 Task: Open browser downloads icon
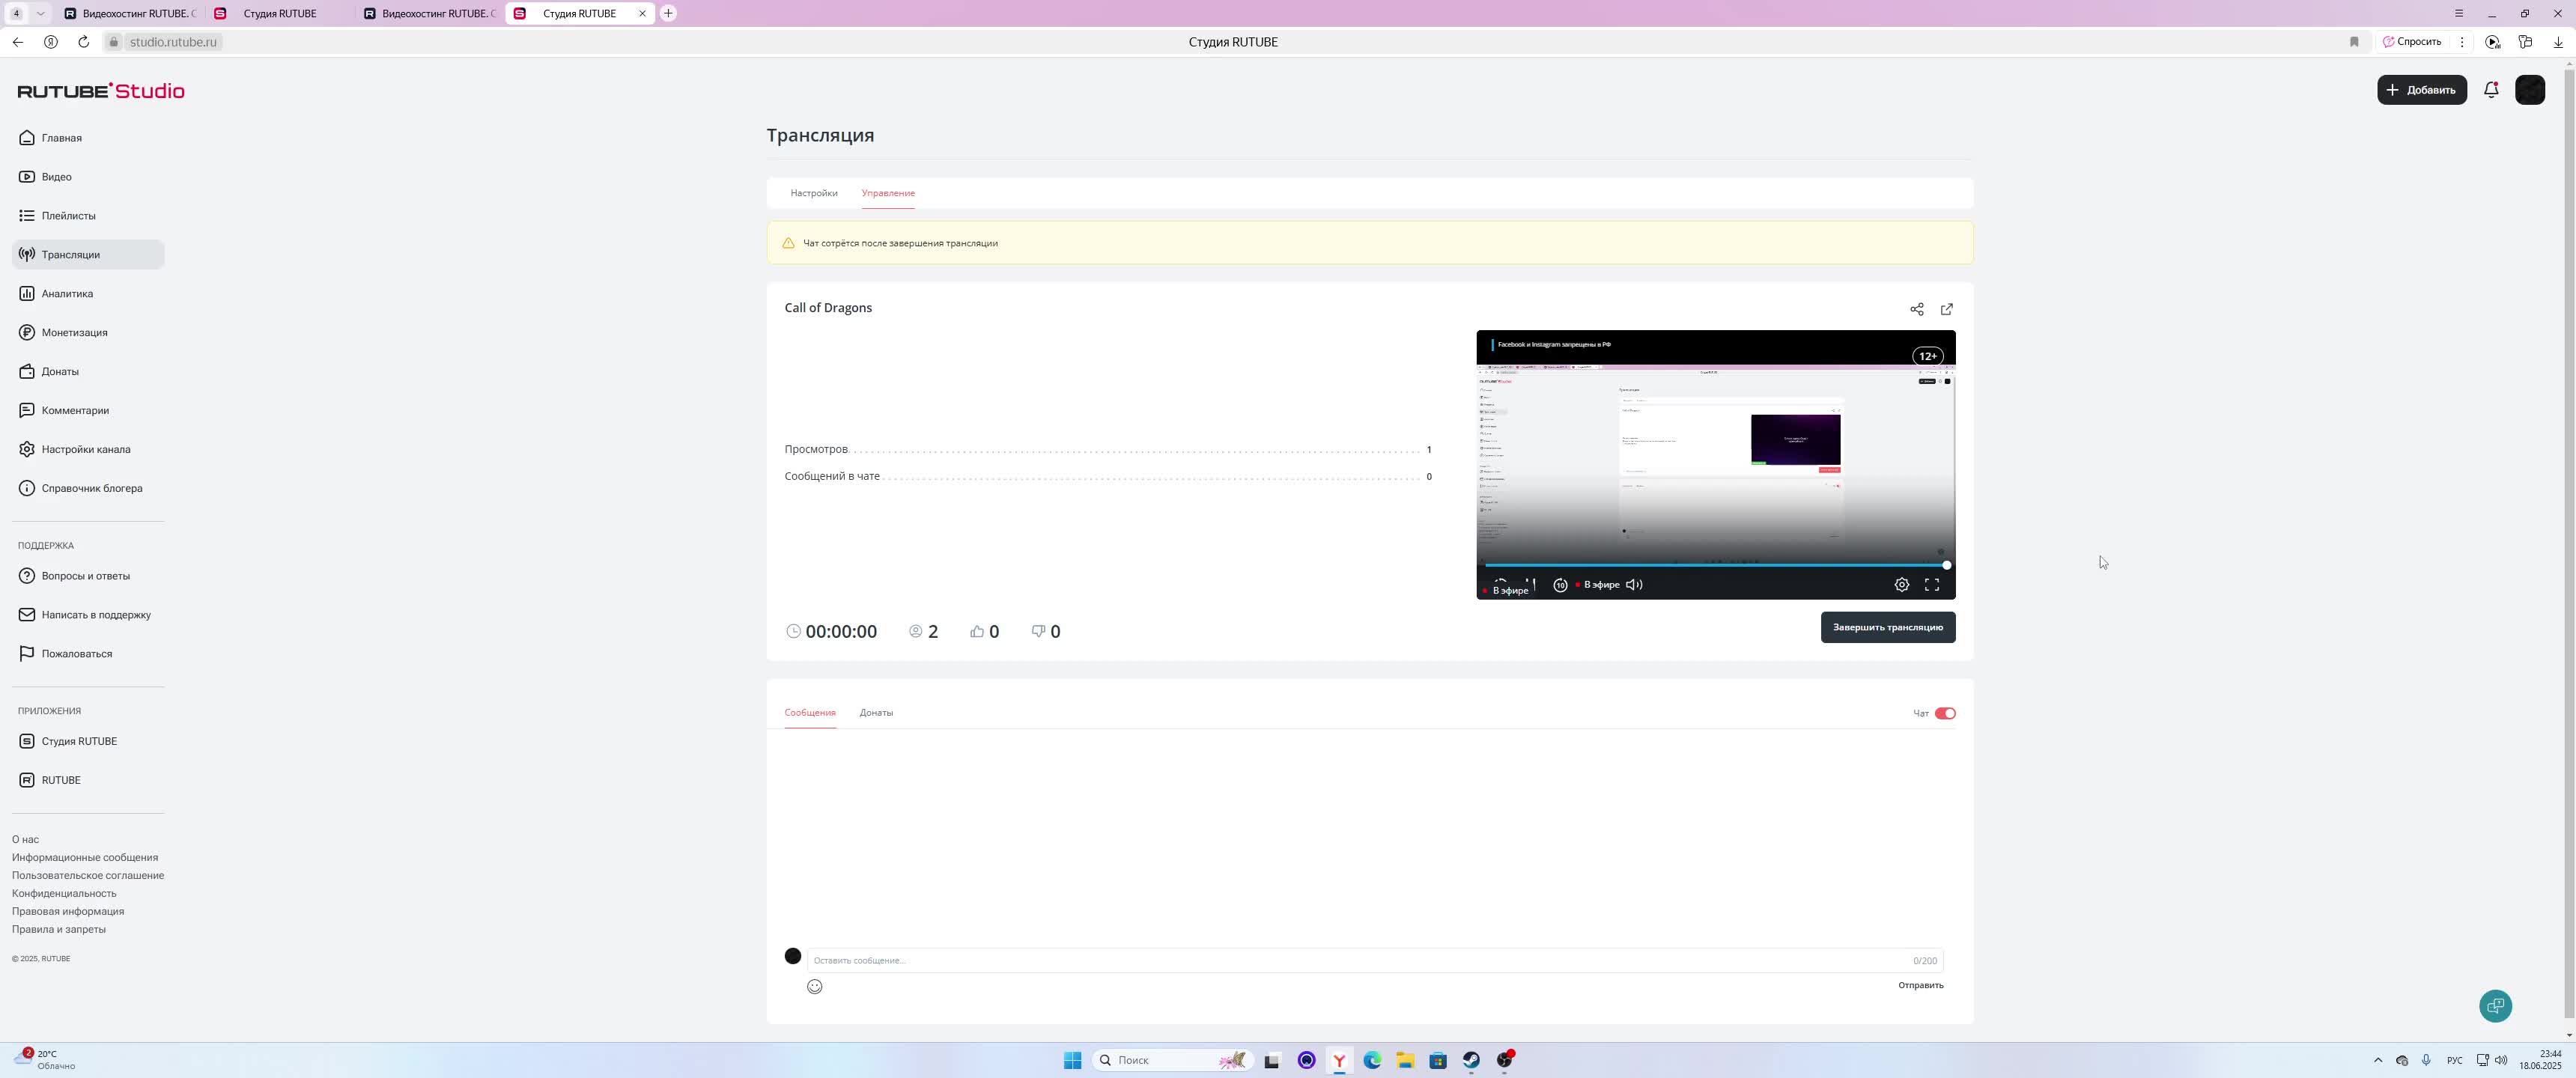(x=2558, y=42)
